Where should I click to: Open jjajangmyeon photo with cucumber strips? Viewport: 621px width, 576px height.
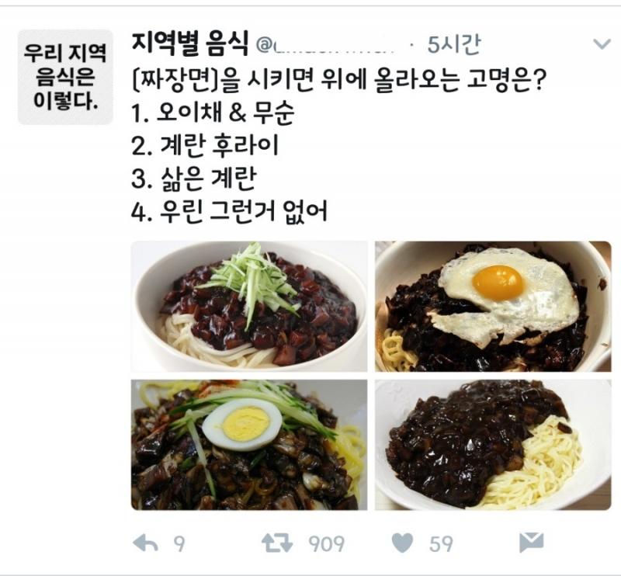point(249,306)
